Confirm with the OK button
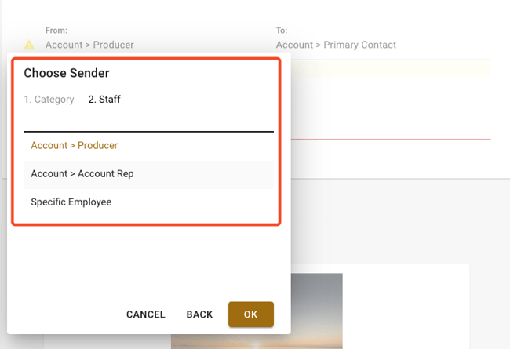Image resolution: width=510 pixels, height=349 pixels. (250, 314)
